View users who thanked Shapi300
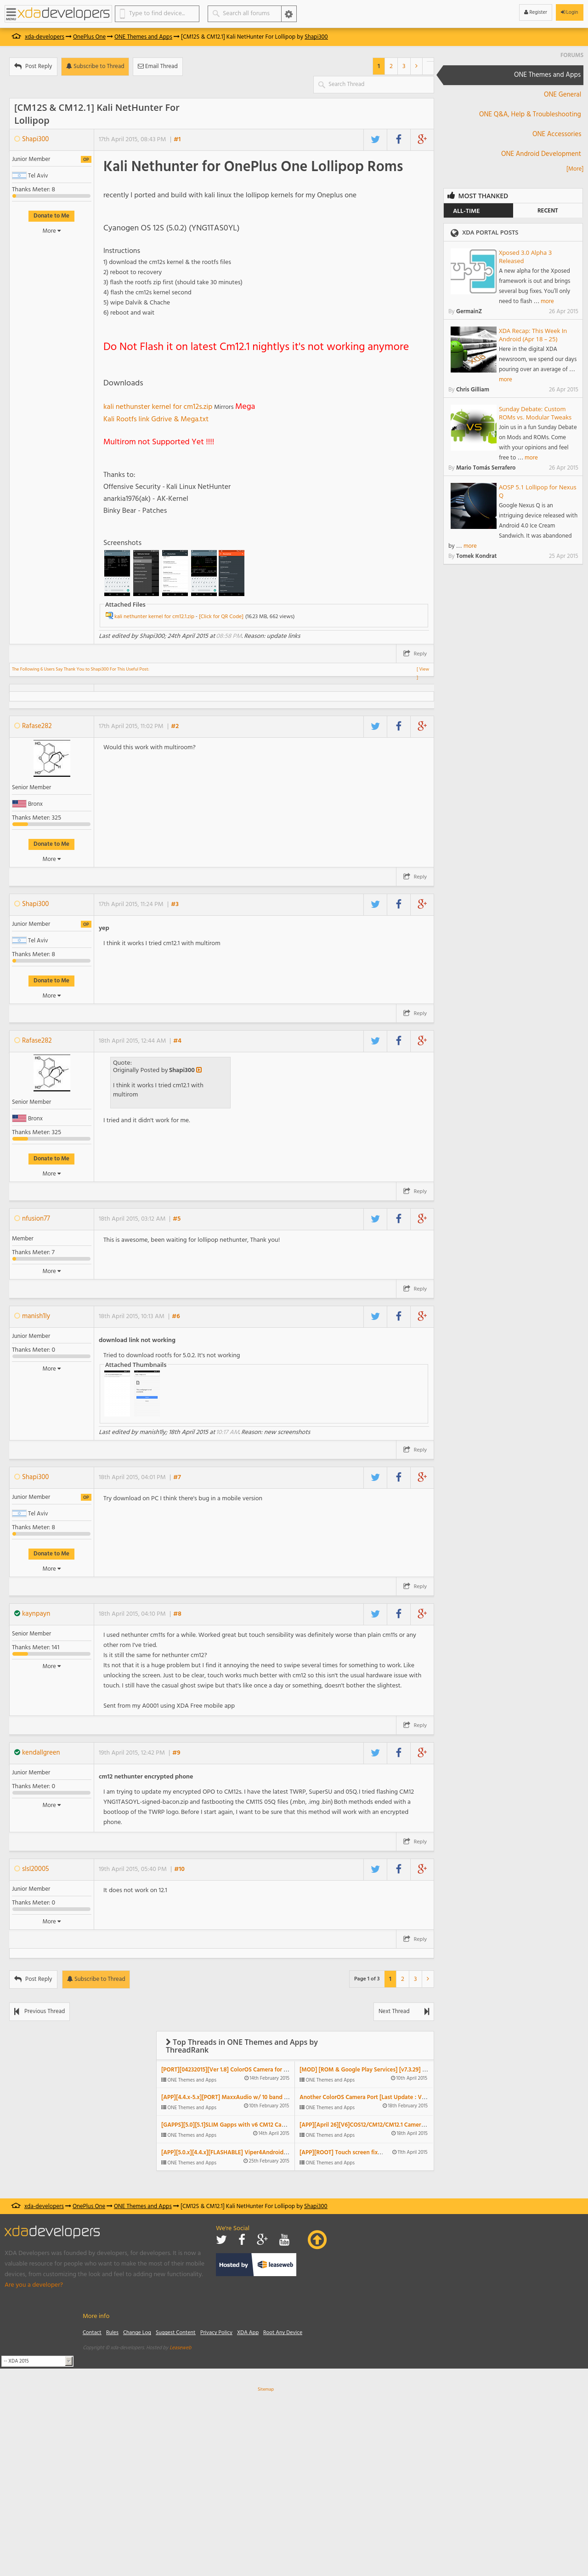 pyautogui.click(x=423, y=669)
